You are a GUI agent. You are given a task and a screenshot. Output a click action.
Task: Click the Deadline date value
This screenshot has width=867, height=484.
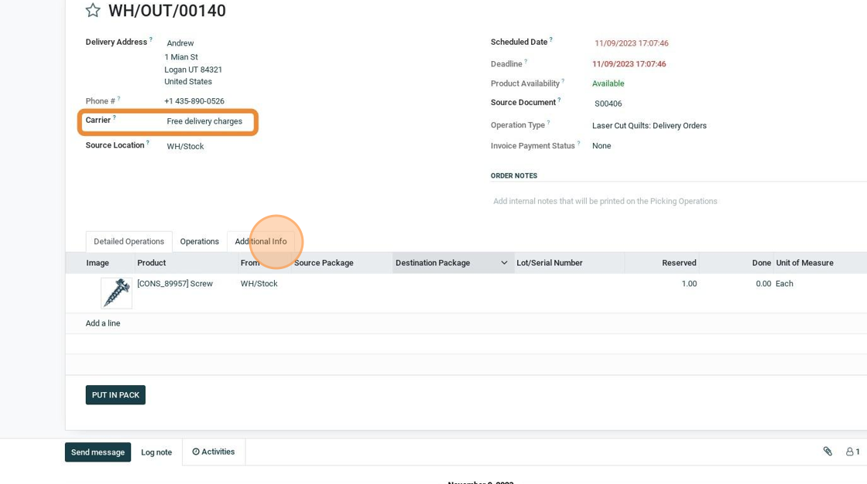click(x=629, y=64)
